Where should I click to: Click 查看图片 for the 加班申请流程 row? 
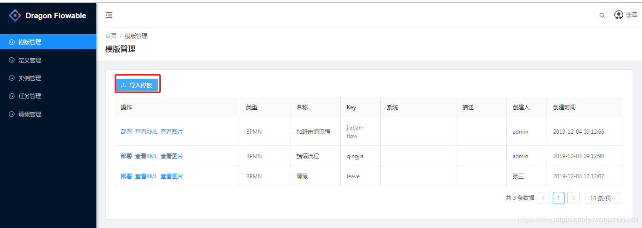(x=172, y=132)
